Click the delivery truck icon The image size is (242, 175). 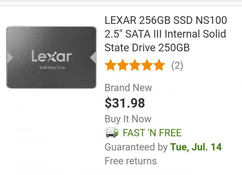(112, 133)
